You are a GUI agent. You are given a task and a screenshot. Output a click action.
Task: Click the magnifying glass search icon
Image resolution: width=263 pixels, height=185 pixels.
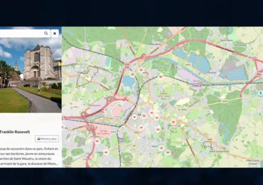(x=46, y=33)
